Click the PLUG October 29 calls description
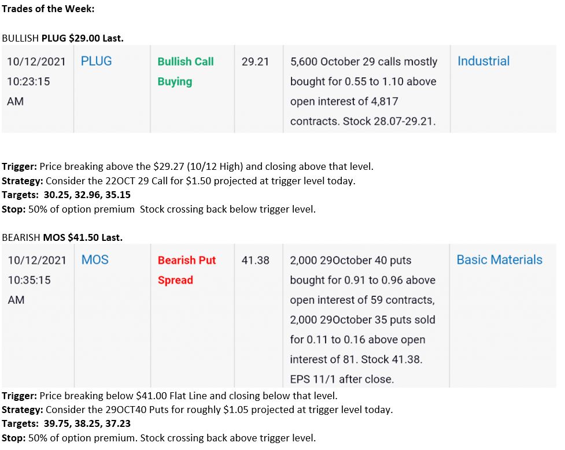The width and height of the screenshot is (565, 450). click(x=364, y=91)
